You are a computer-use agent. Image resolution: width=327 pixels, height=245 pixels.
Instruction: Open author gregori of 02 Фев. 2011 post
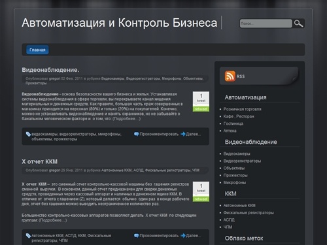click(54, 78)
